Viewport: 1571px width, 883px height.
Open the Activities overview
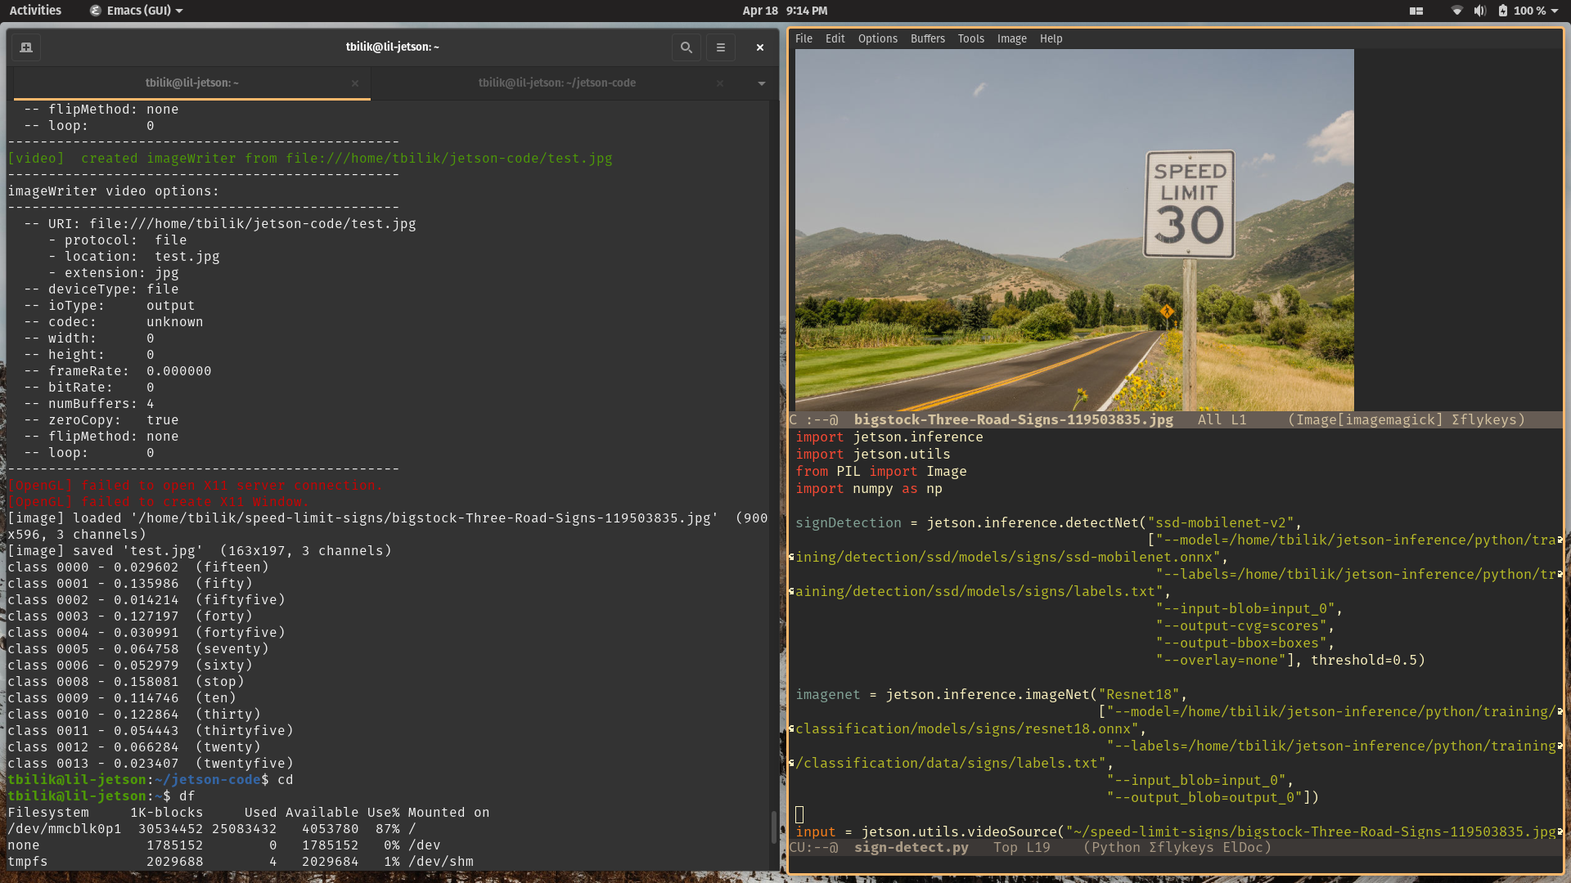click(x=35, y=11)
